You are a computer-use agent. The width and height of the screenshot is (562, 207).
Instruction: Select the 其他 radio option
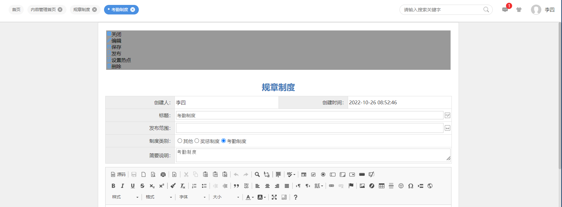(x=180, y=141)
